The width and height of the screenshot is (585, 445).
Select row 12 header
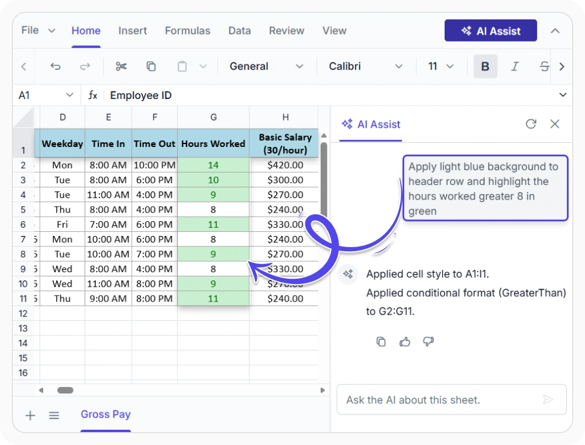point(23,314)
